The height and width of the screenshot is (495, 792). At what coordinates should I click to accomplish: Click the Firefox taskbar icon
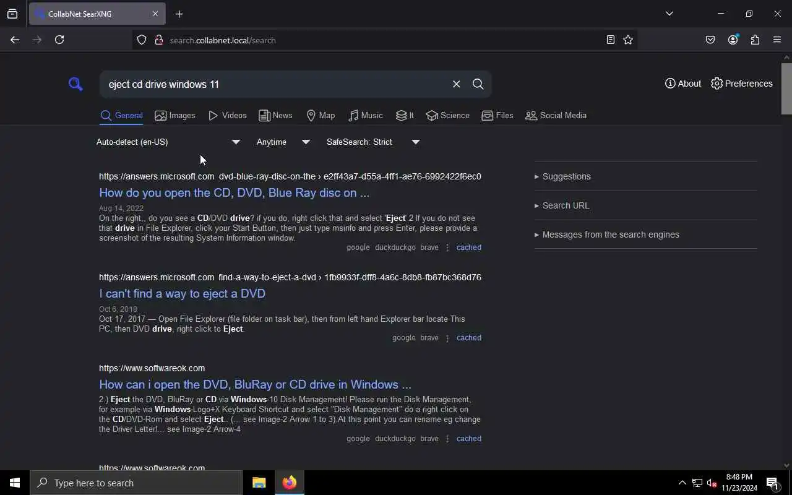point(290,483)
